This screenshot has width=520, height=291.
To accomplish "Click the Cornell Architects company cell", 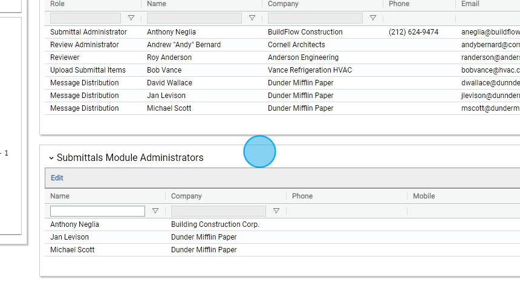I will [296, 45].
